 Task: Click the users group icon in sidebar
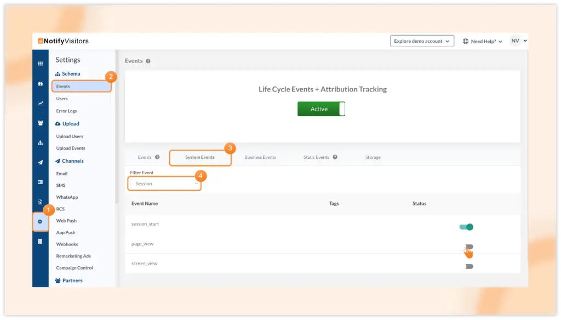(40, 123)
